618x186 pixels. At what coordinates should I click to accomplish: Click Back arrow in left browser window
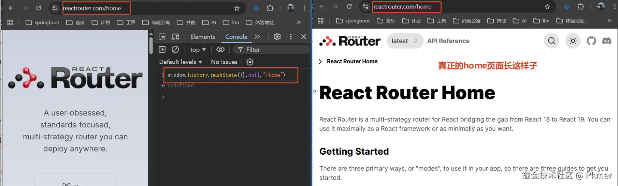point(11,8)
